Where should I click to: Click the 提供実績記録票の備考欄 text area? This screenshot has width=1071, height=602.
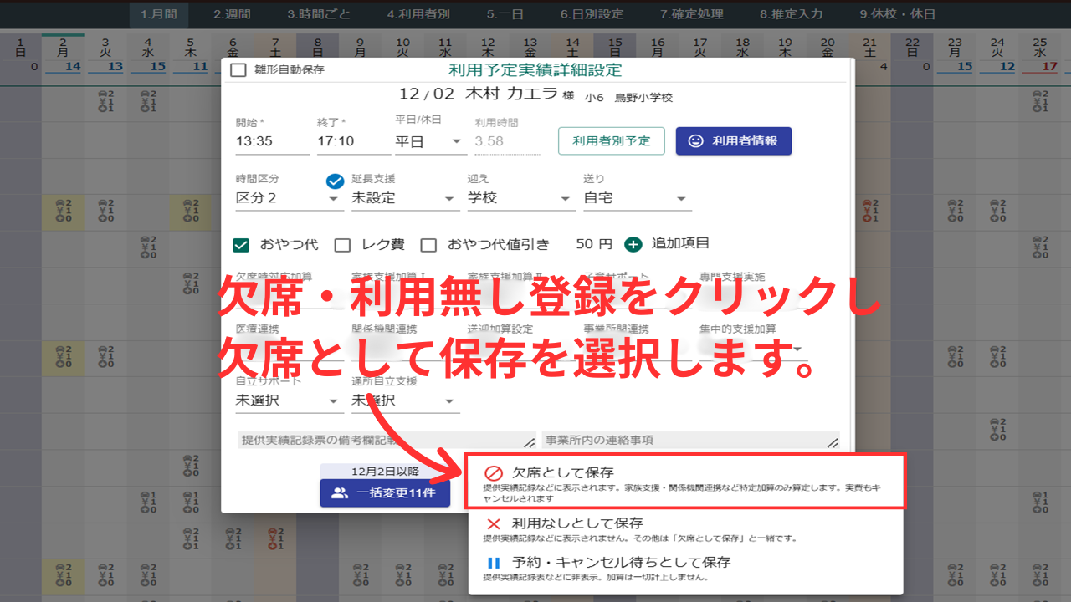pos(387,441)
